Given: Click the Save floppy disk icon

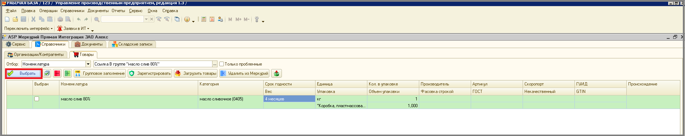Looking at the screenshot, I should (x=23, y=19).
